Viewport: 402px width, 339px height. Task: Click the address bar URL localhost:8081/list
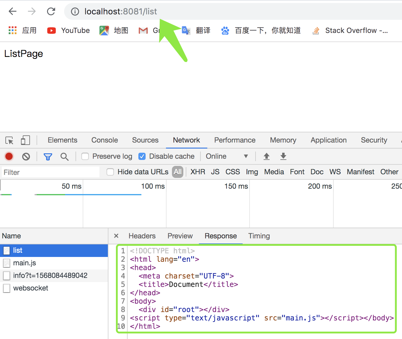tap(121, 11)
